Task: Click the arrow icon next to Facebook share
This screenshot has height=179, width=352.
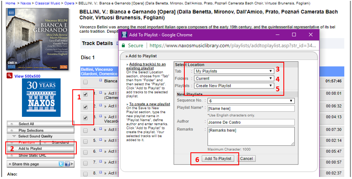Action: (x=72, y=164)
